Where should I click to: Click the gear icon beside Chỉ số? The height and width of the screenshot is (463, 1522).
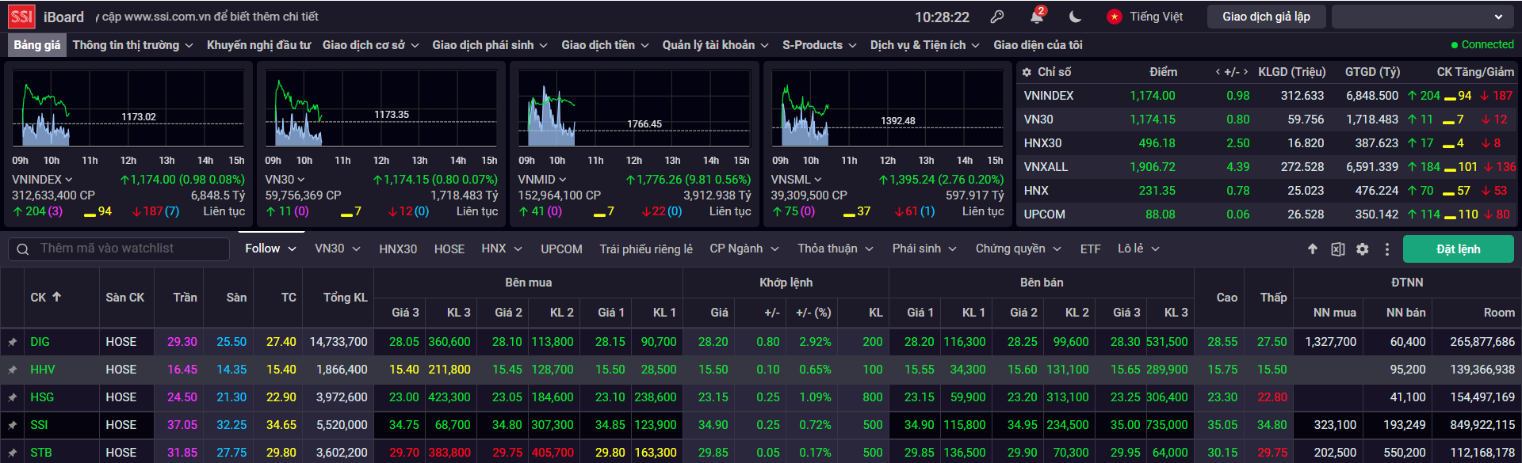click(1027, 72)
